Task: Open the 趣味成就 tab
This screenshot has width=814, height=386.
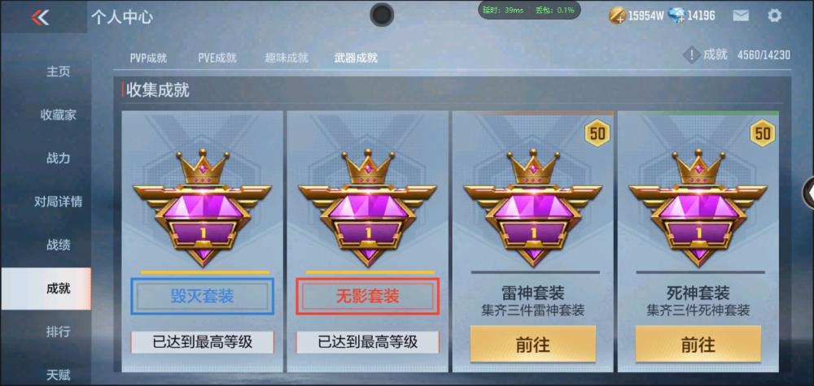Action: coord(286,58)
